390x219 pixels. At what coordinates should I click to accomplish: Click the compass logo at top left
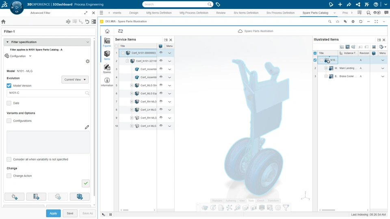(17, 7)
